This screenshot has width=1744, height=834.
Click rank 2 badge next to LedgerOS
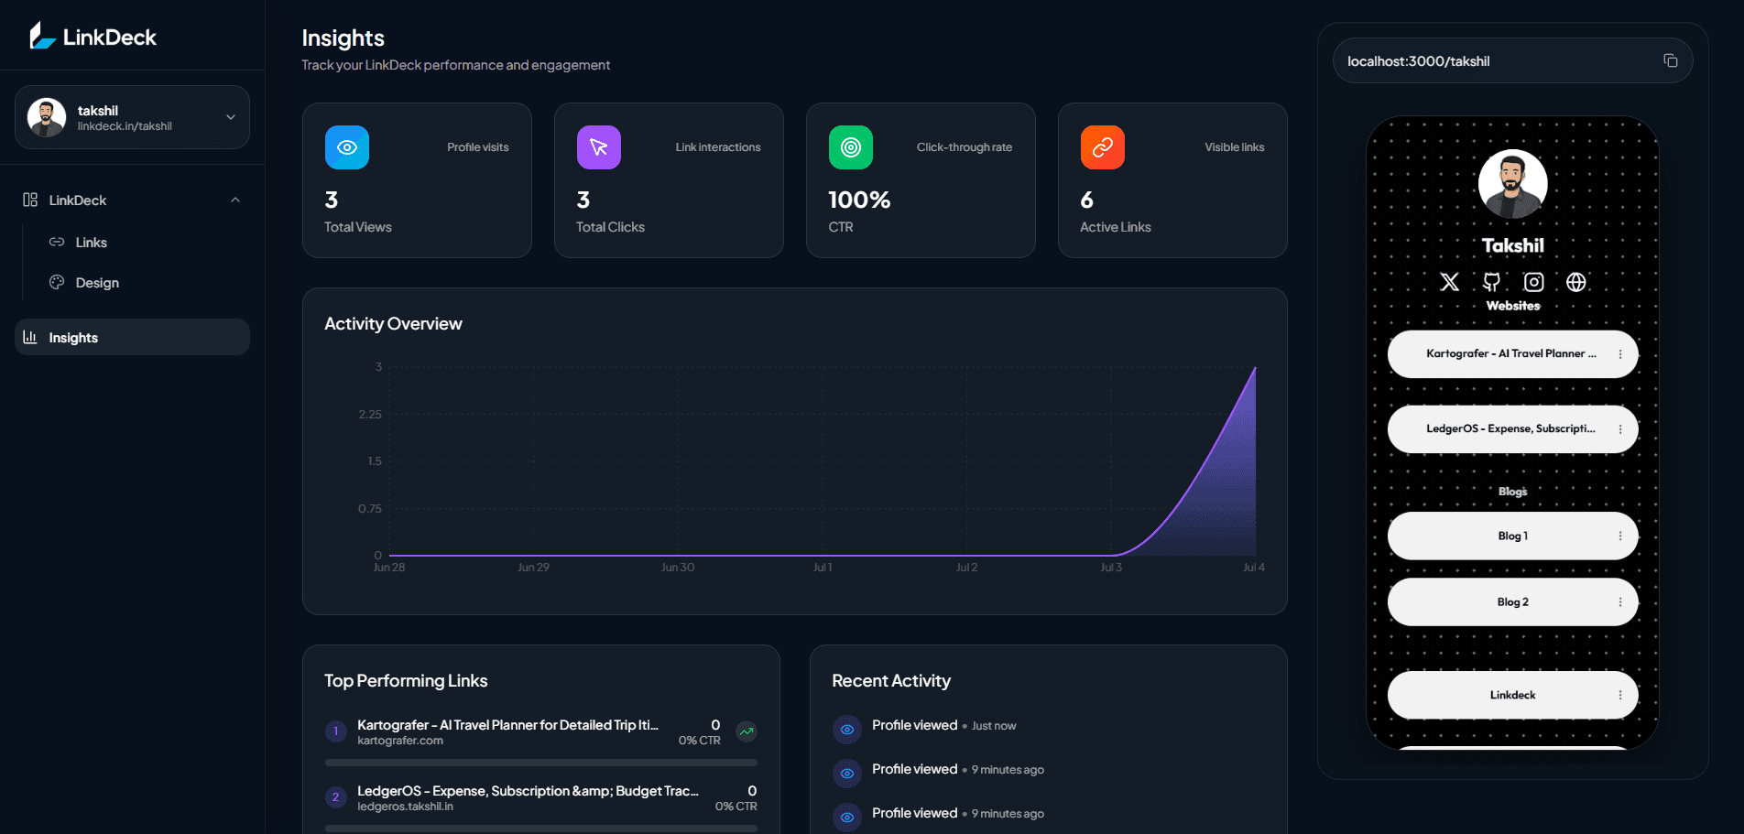click(x=335, y=797)
